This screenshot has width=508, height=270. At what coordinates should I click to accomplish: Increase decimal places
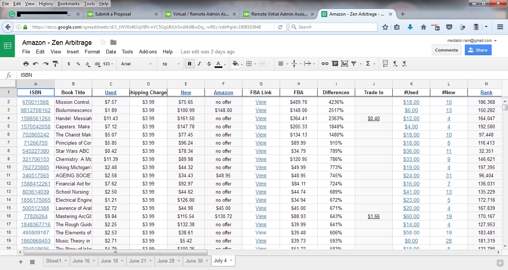pos(97,64)
